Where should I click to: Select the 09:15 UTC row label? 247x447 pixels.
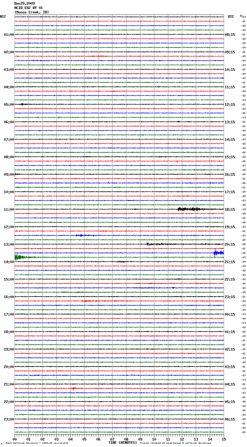click(230, 52)
